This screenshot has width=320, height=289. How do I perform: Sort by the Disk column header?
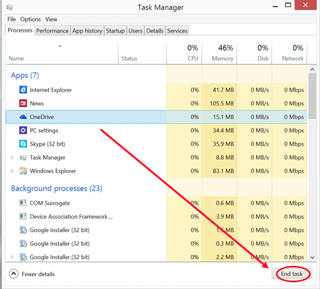pos(254,53)
